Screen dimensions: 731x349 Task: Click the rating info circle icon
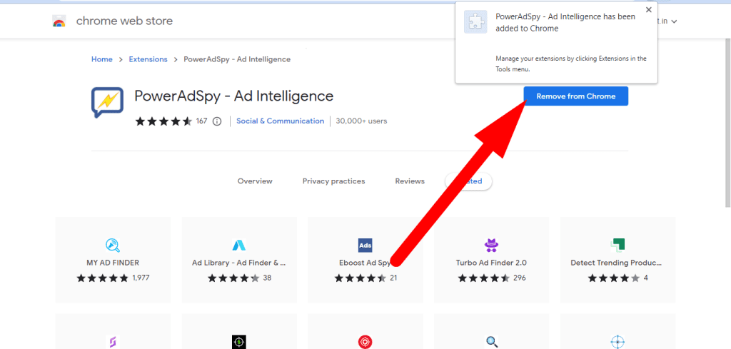(217, 121)
